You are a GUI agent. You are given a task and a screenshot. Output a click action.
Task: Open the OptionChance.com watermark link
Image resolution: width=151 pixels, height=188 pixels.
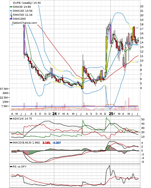tap(25, 23)
